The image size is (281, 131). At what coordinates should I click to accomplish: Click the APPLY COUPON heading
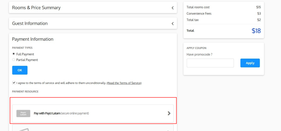point(196,48)
